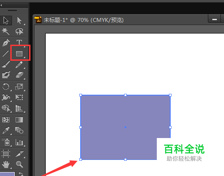
Task: Select the Zoom tool
Action: 19,164
